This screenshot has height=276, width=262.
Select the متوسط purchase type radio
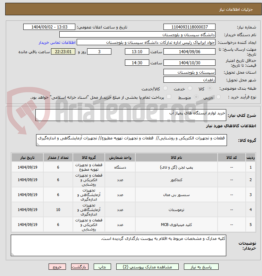(196, 97)
